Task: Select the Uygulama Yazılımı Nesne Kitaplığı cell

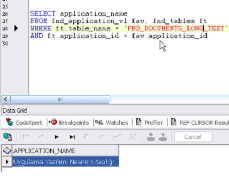Action: click(x=65, y=162)
